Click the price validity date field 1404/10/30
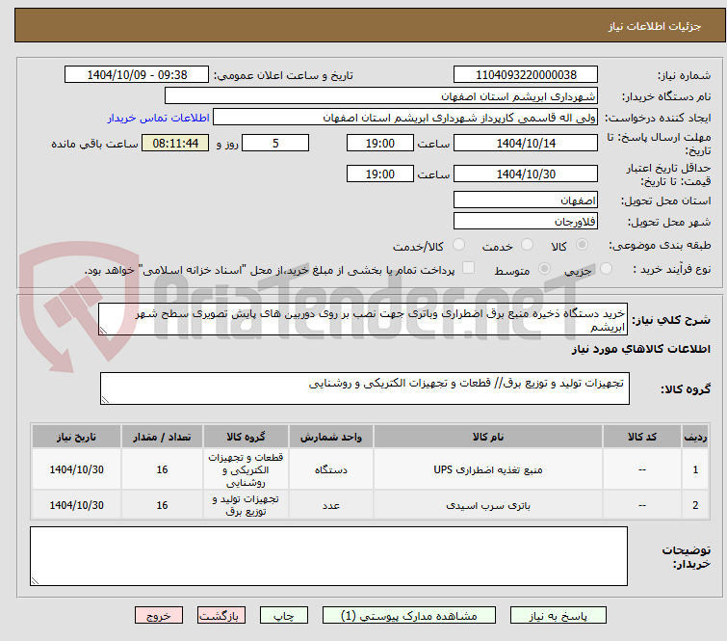Image resolution: width=727 pixels, height=641 pixels. (525, 174)
